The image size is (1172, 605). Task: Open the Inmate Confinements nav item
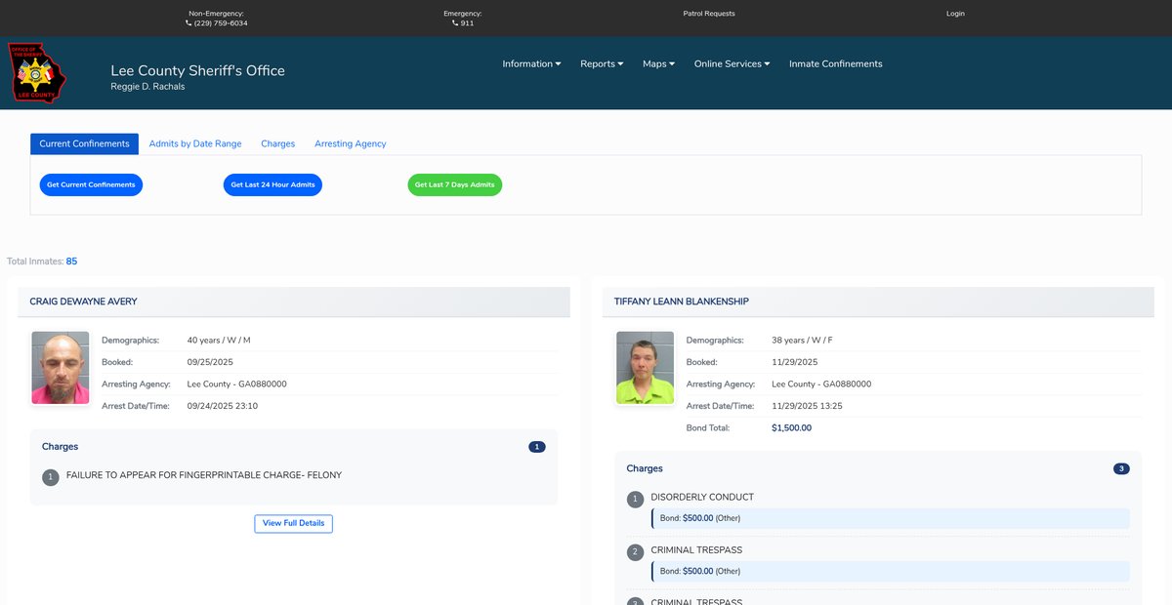835,63
